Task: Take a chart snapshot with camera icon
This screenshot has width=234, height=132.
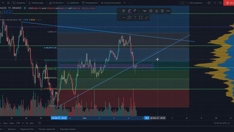Action: 220,3
